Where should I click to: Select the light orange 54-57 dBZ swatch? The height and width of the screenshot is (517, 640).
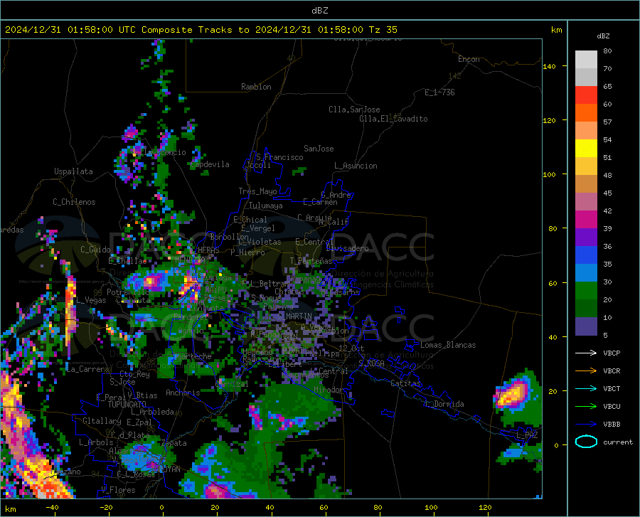click(586, 131)
